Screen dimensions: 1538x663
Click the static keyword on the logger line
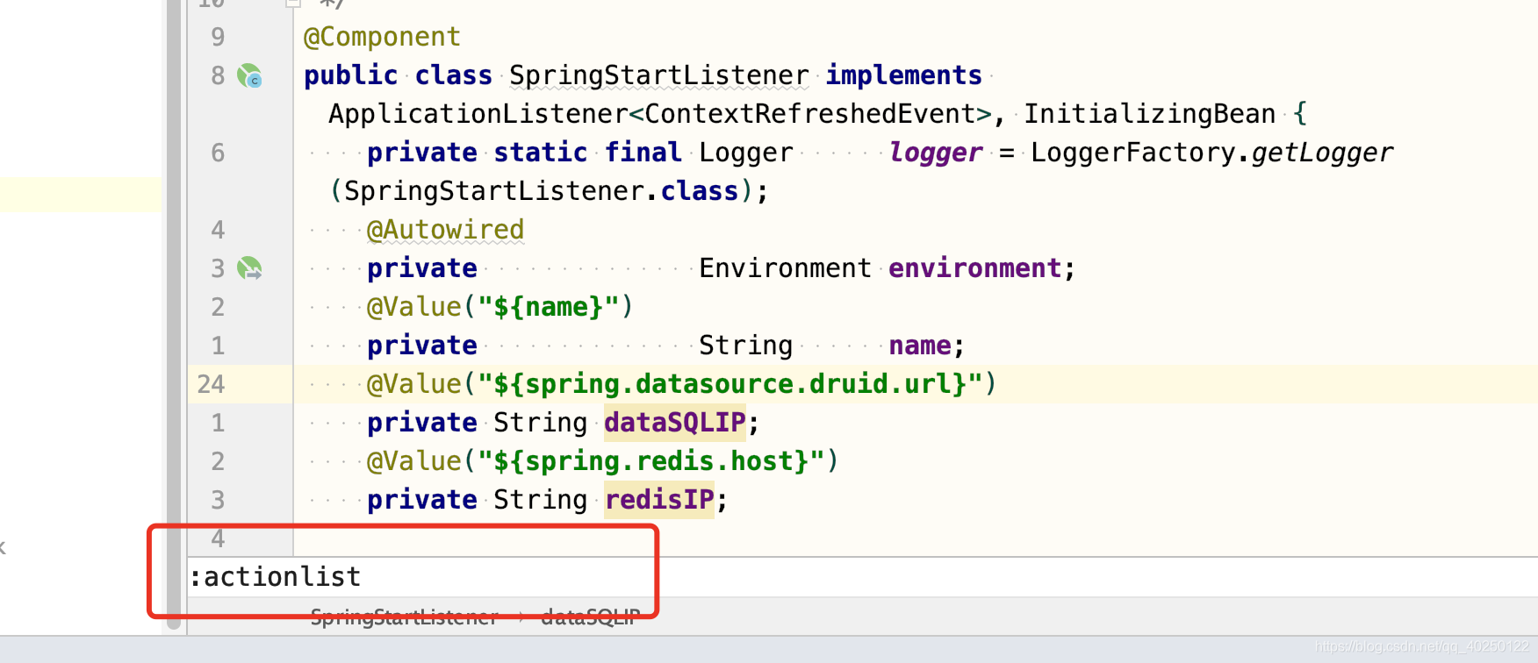[x=540, y=153]
